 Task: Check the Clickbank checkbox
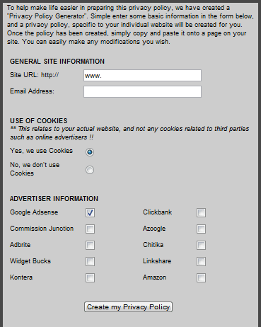[201, 212]
